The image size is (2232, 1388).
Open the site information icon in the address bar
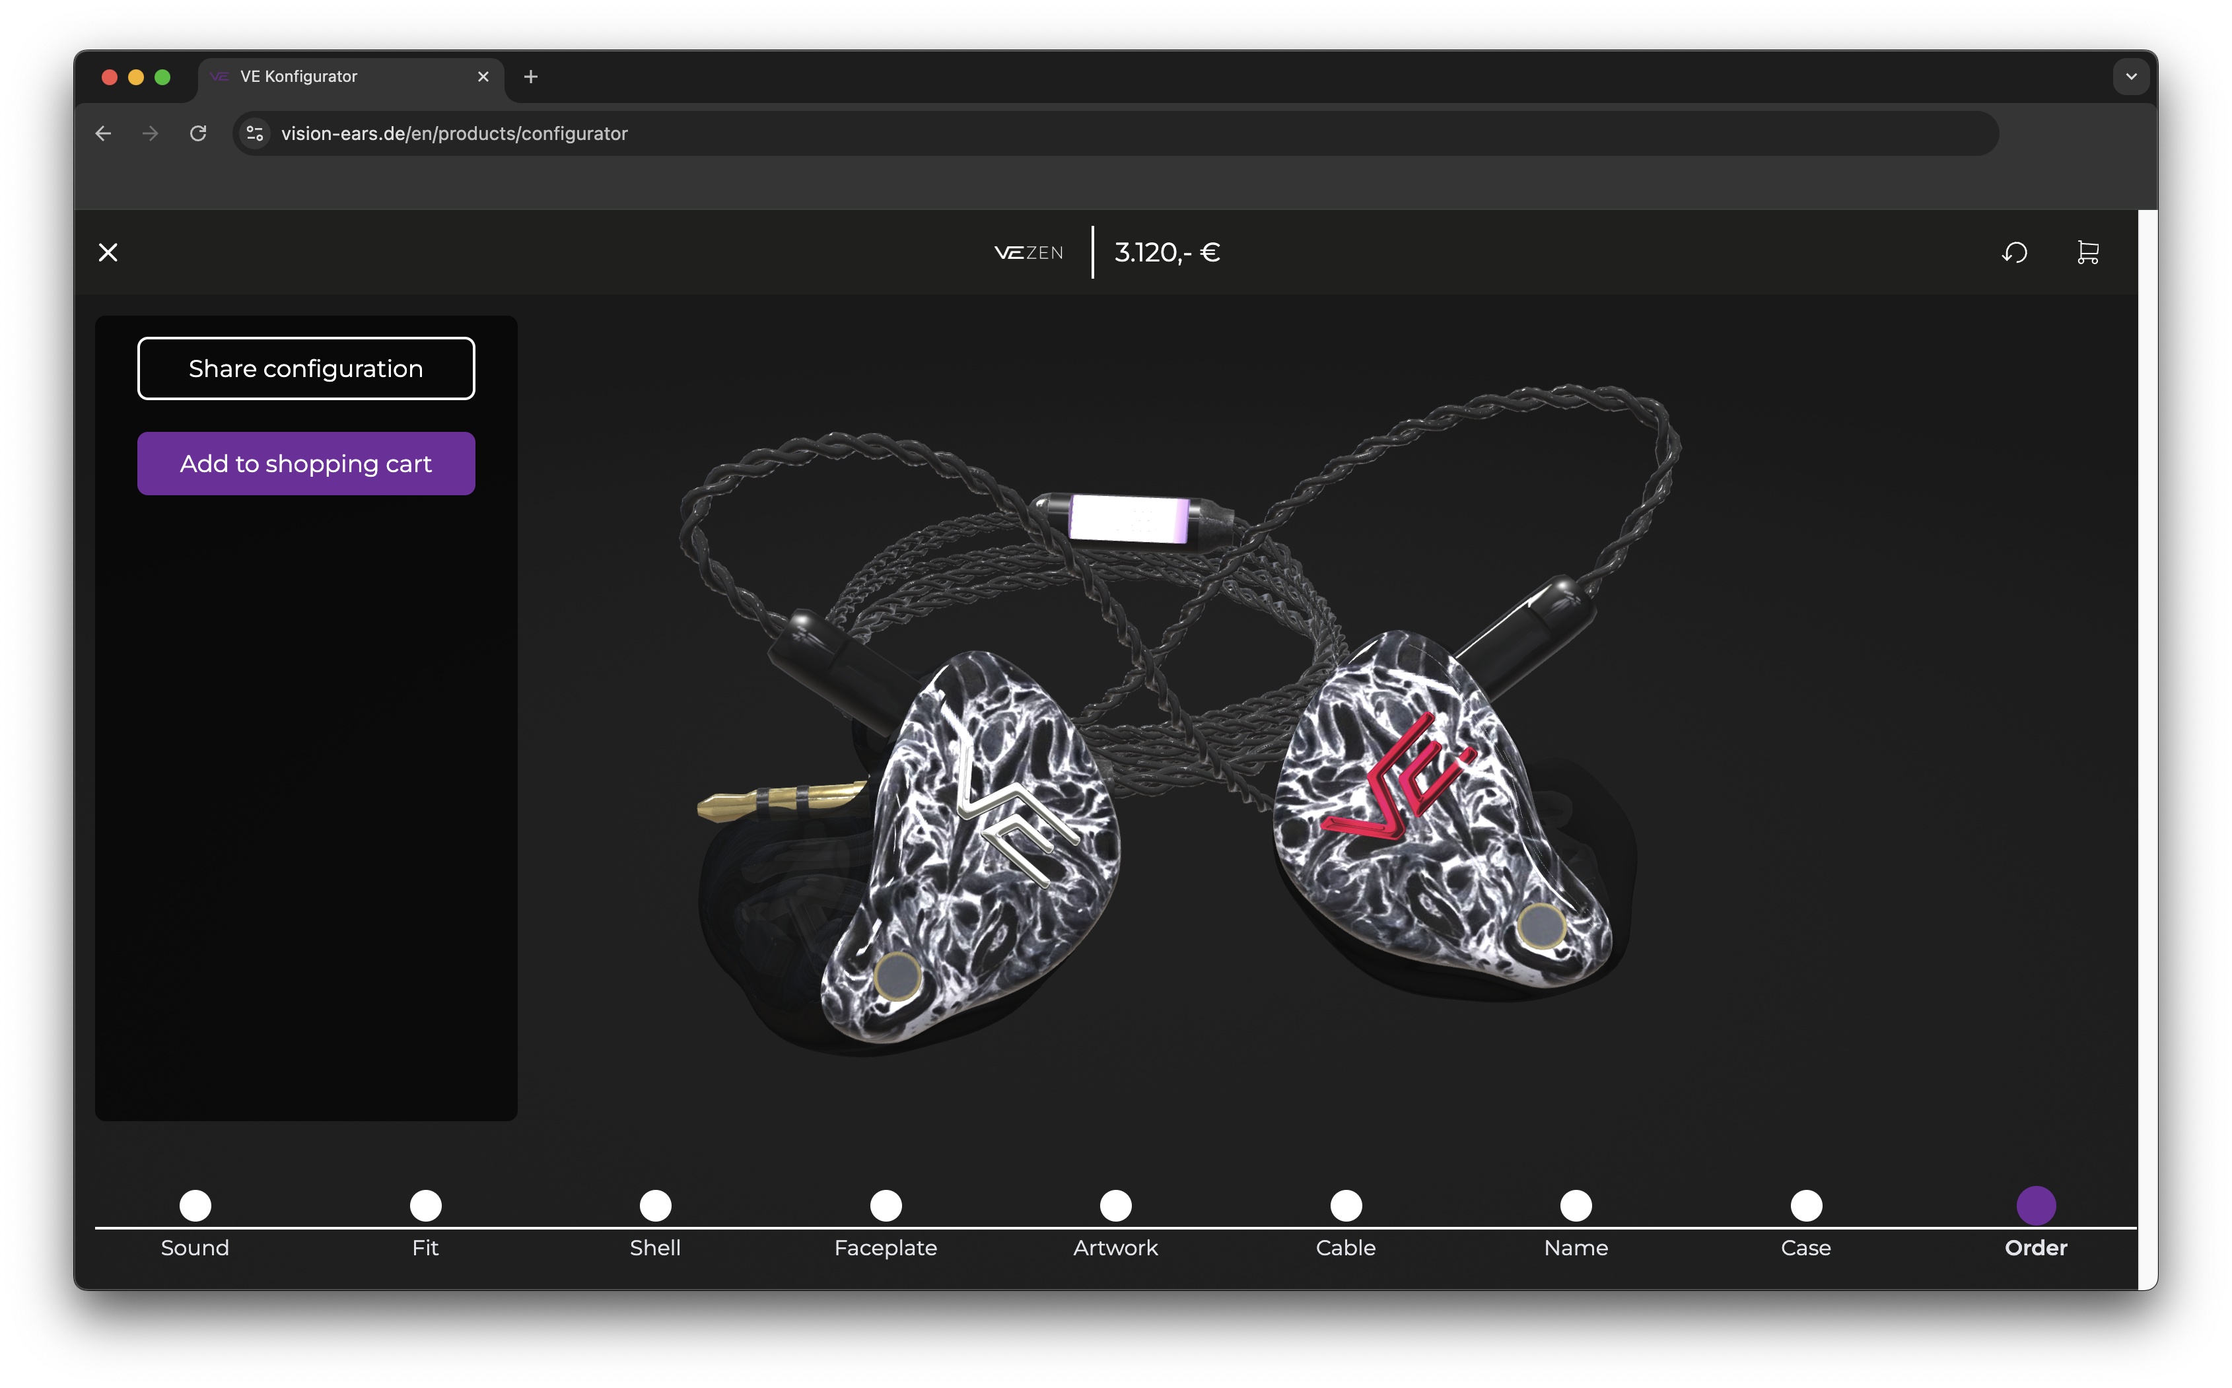click(x=255, y=134)
